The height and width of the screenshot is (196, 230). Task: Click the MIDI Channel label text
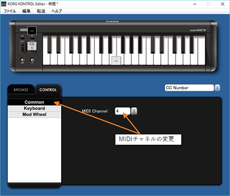(95, 111)
